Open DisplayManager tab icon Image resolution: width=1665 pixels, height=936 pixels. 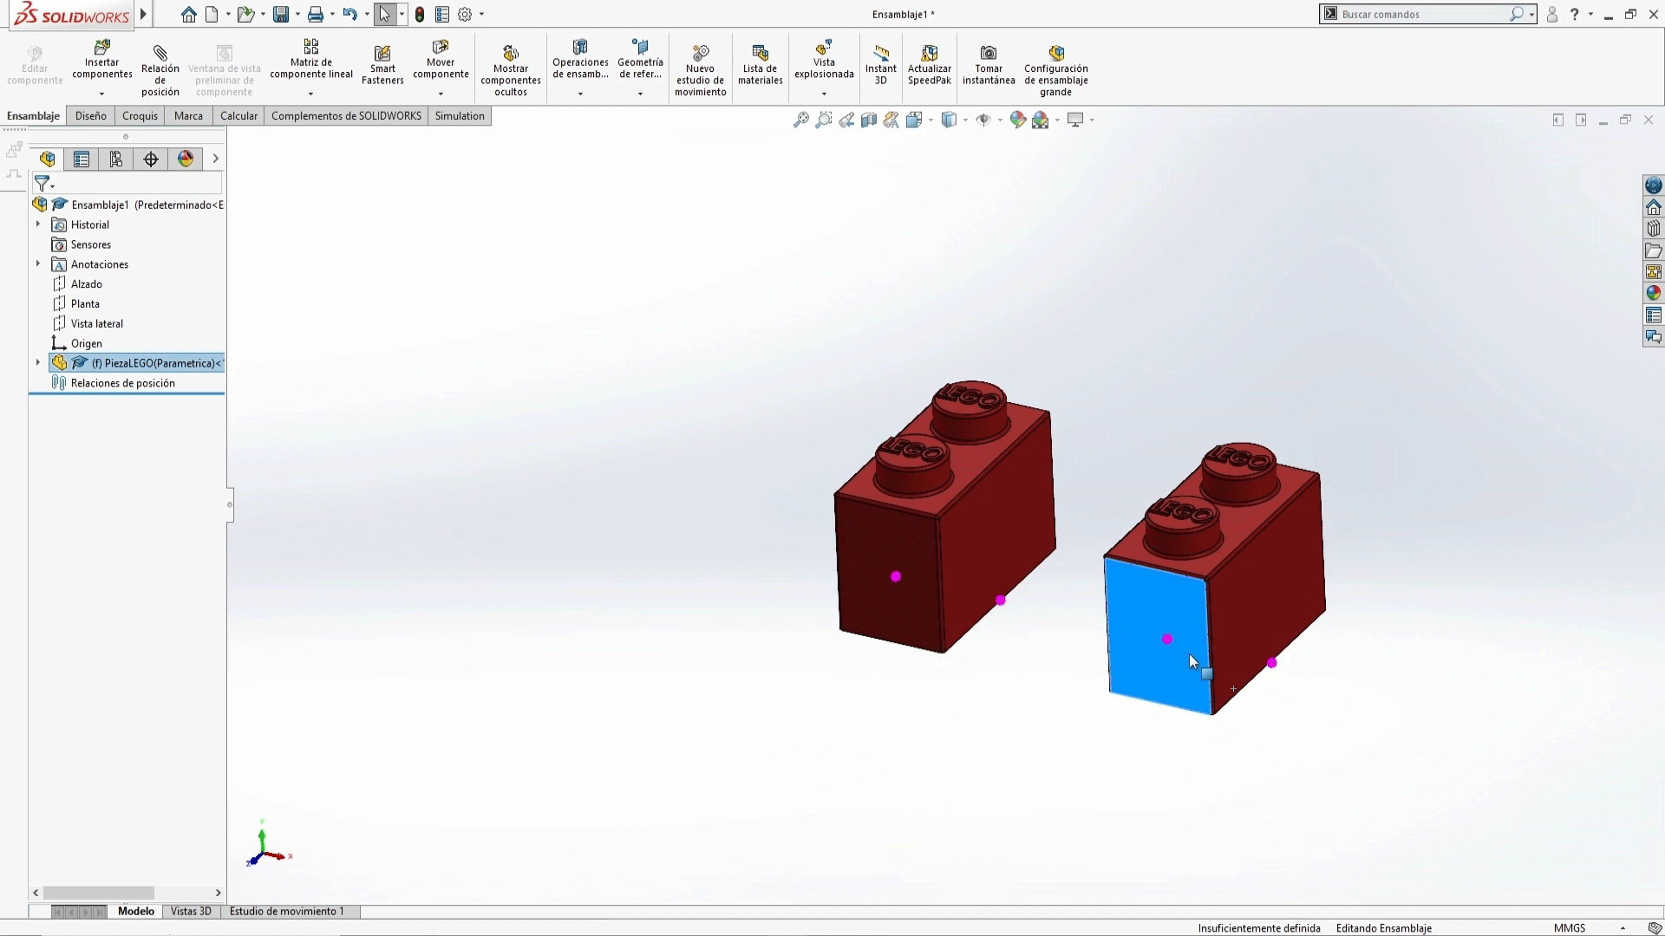[186, 159]
